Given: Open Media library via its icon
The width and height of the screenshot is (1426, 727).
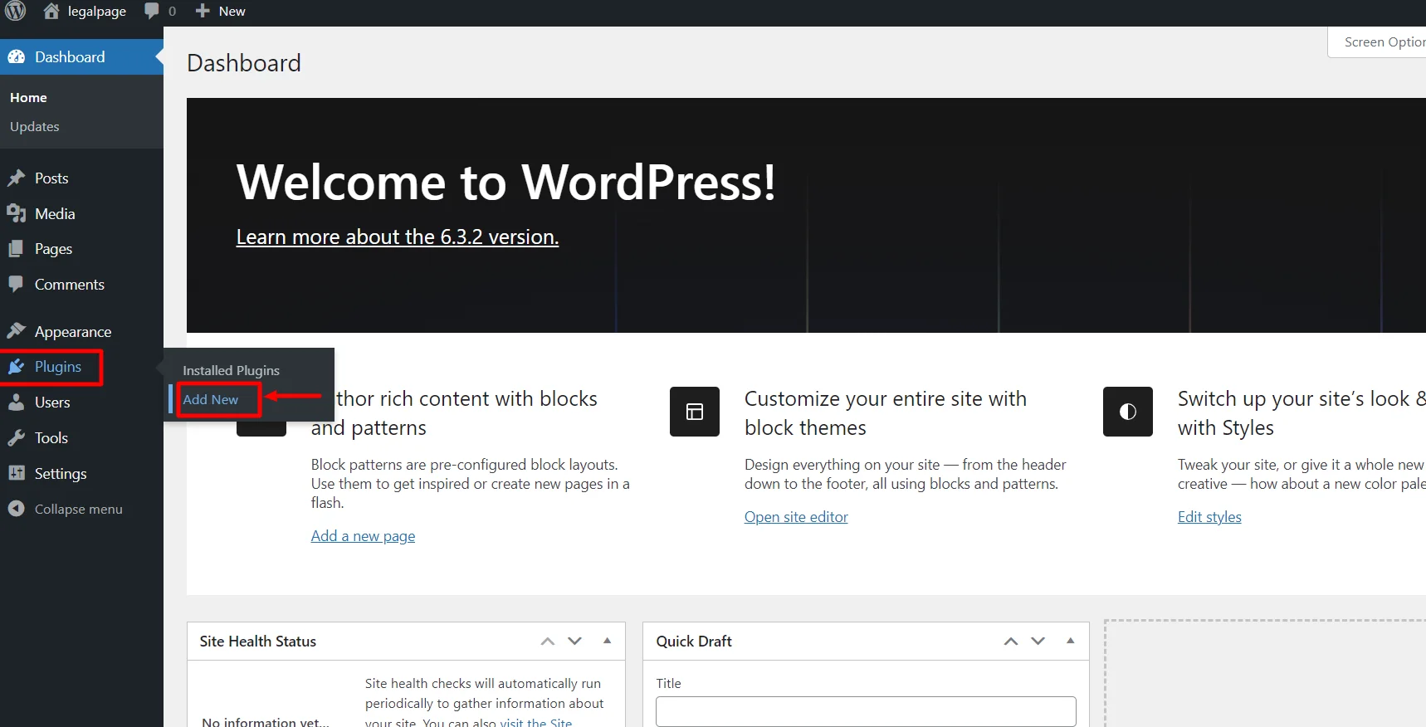Looking at the screenshot, I should point(16,214).
